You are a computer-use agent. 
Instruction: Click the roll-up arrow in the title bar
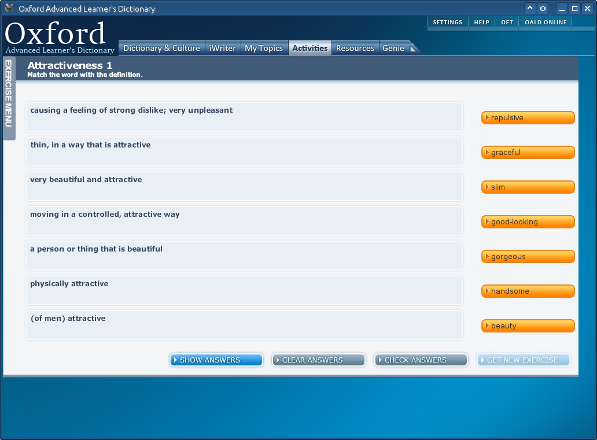(530, 8)
